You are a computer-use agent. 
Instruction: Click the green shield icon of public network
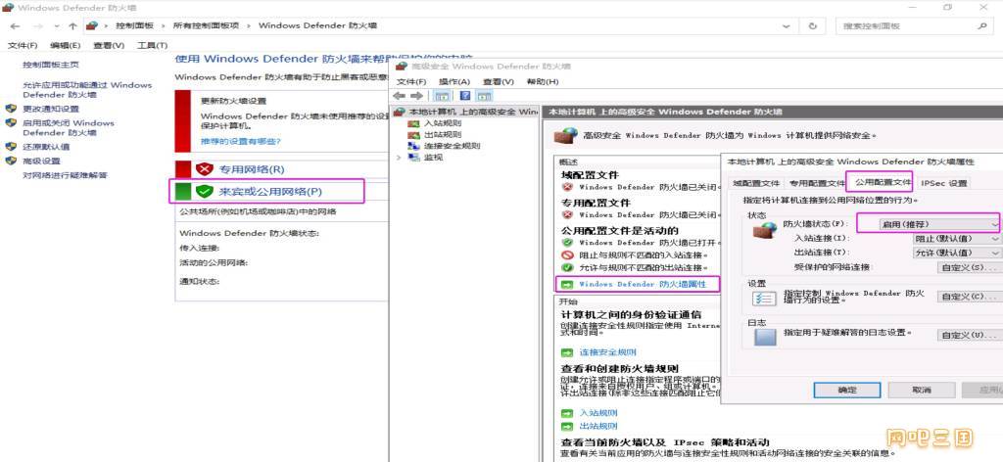204,191
